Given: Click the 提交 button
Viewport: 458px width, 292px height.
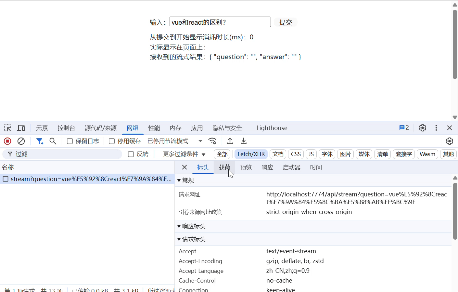Looking at the screenshot, I should tap(285, 22).
